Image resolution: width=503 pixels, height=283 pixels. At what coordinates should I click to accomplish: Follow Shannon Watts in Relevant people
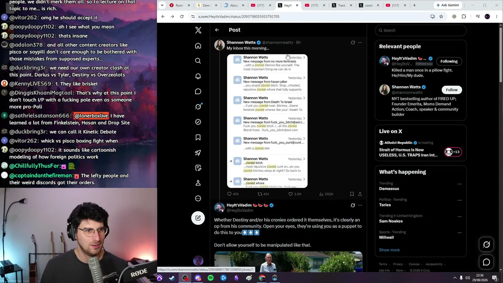[x=452, y=90]
